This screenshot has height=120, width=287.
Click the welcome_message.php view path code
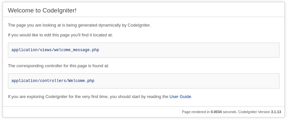pyautogui.click(x=55, y=50)
